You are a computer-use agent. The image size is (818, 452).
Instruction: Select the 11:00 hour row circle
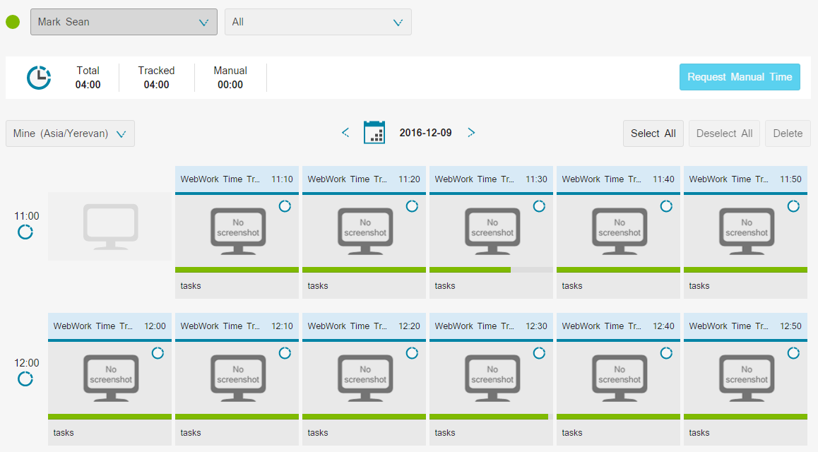pyautogui.click(x=25, y=232)
